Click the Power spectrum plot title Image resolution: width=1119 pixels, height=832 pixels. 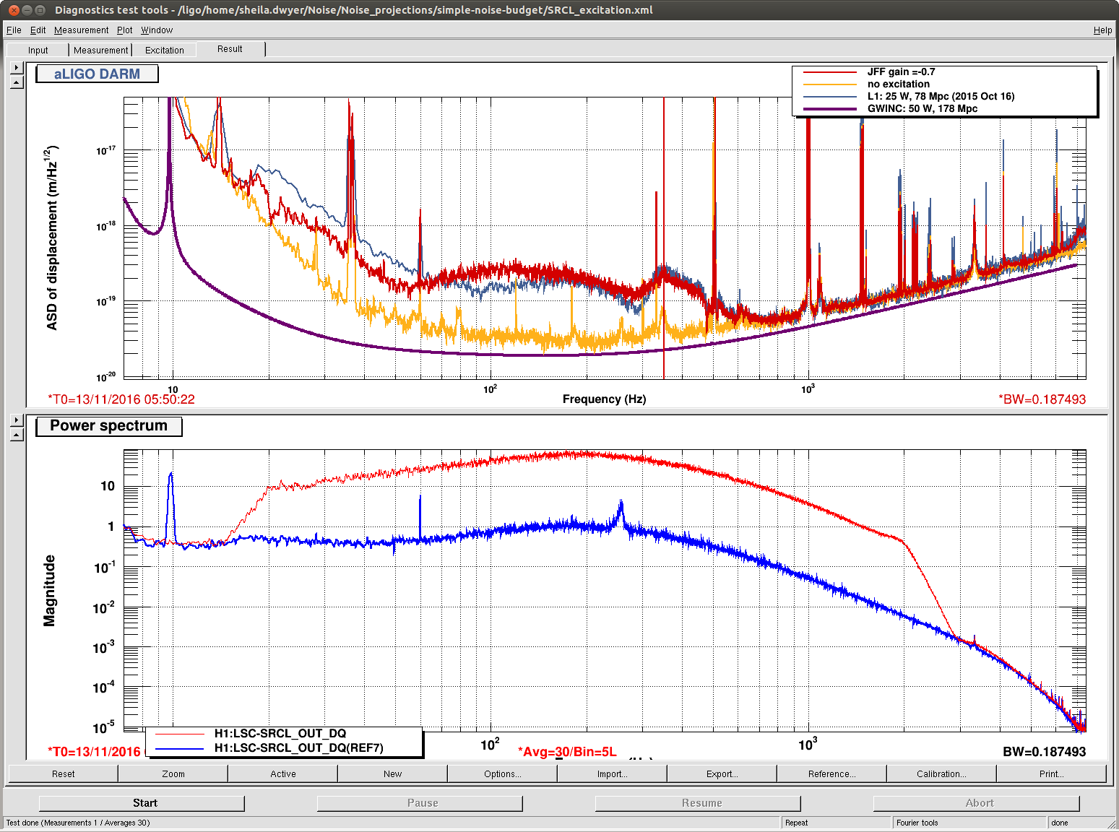coord(108,426)
